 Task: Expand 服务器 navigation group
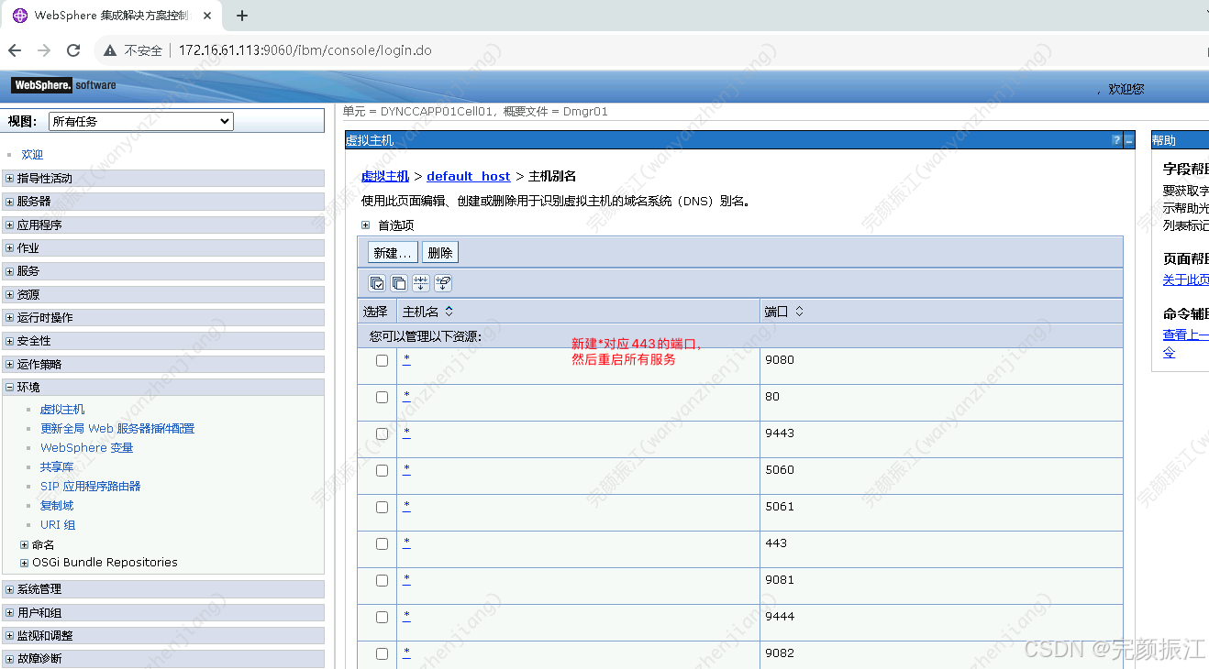pyautogui.click(x=10, y=202)
